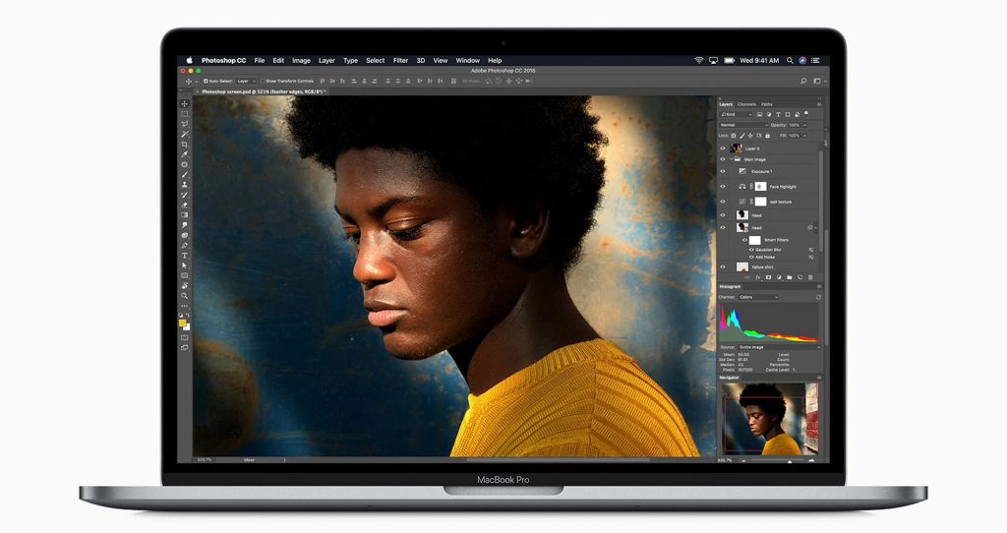
Task: Refresh the histogram using the refresh icon
Action: coord(819,297)
